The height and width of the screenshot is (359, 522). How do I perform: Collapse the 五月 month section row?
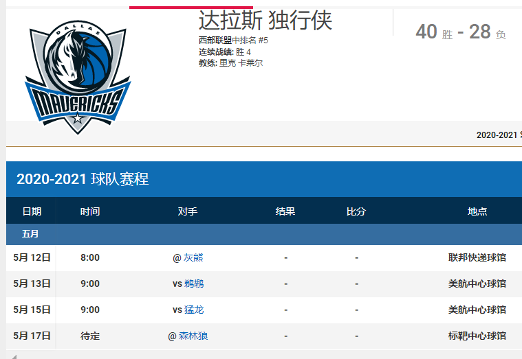pos(30,234)
